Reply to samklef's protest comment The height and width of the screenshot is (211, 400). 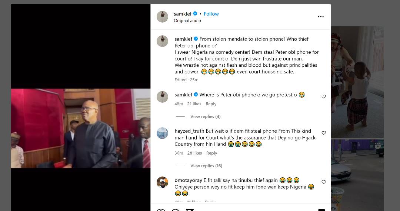point(211,104)
